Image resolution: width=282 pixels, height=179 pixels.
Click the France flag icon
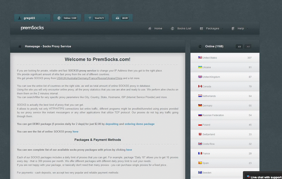coord(200,153)
